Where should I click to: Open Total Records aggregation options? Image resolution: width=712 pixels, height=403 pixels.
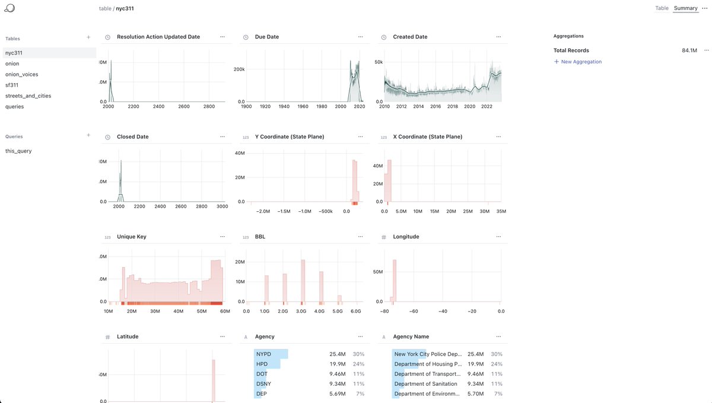click(705, 50)
